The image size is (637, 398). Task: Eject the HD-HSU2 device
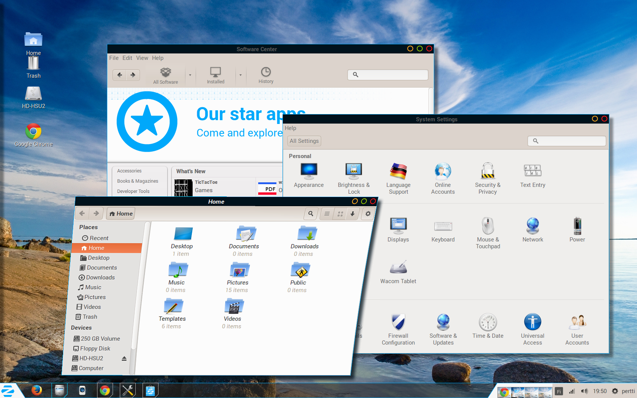(x=124, y=359)
